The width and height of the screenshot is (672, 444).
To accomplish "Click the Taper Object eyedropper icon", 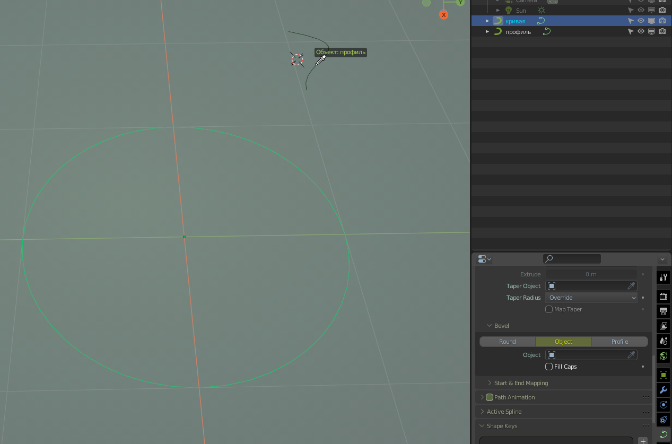I will [x=631, y=286].
